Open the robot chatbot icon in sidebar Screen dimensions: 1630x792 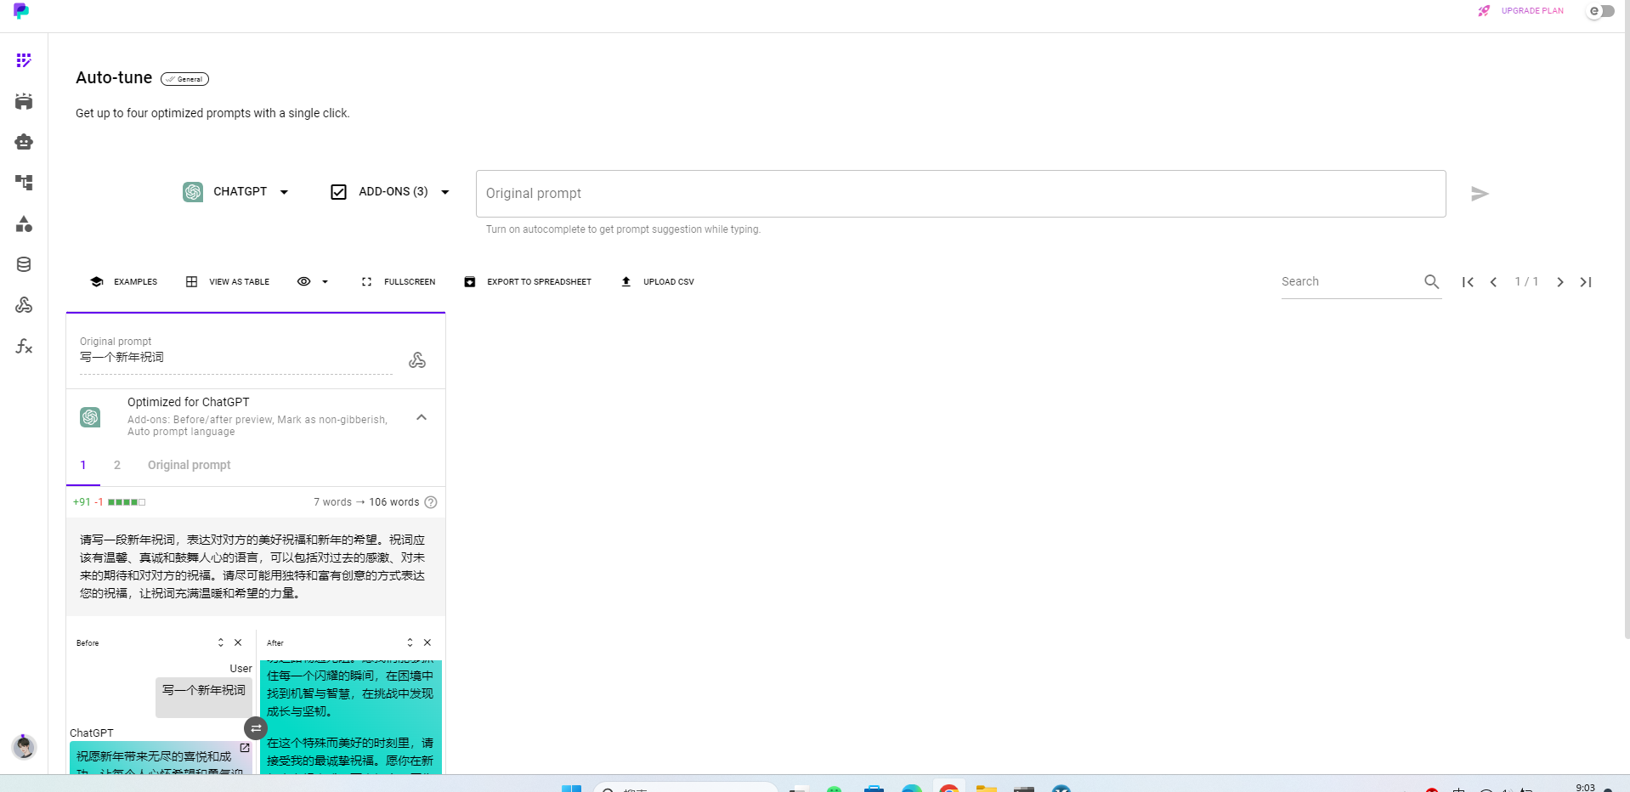(24, 142)
